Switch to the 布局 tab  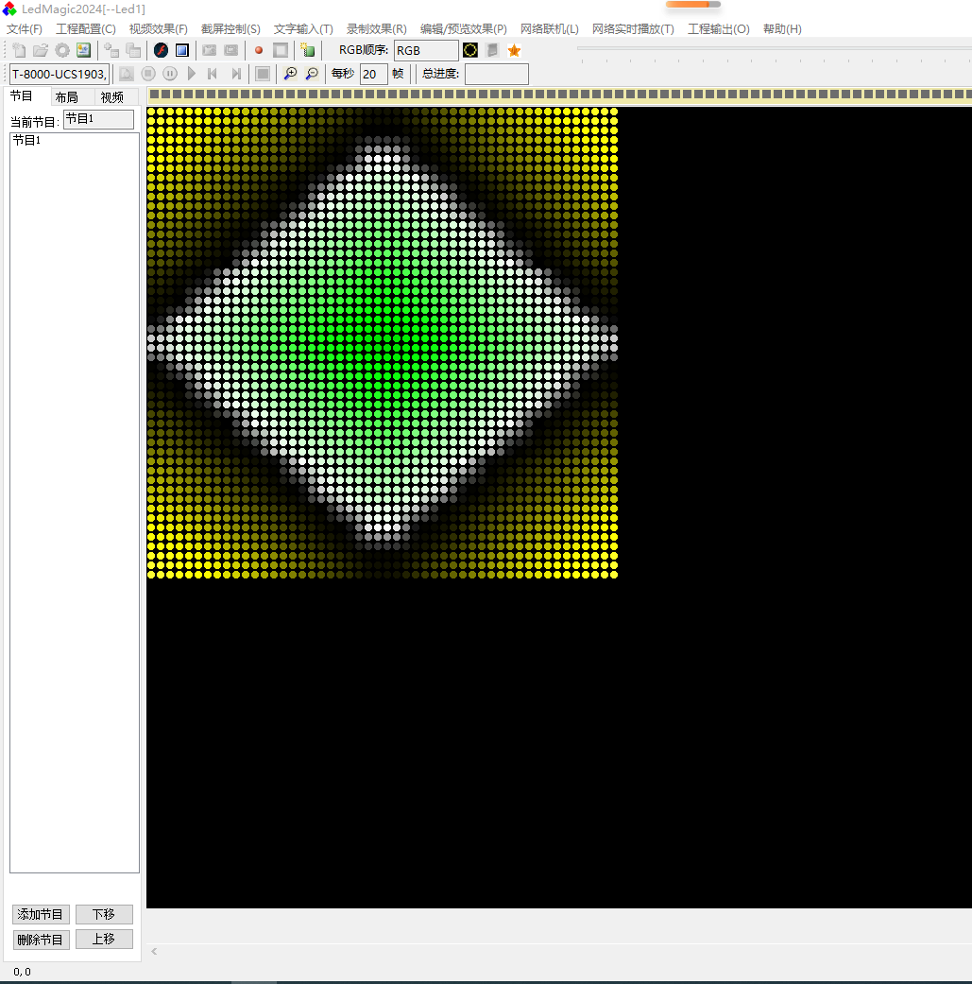click(x=66, y=97)
